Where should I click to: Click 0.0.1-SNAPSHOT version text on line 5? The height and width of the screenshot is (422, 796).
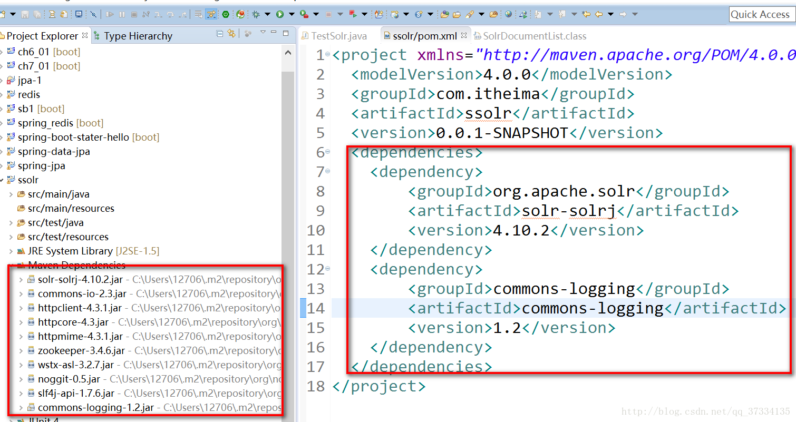(502, 133)
